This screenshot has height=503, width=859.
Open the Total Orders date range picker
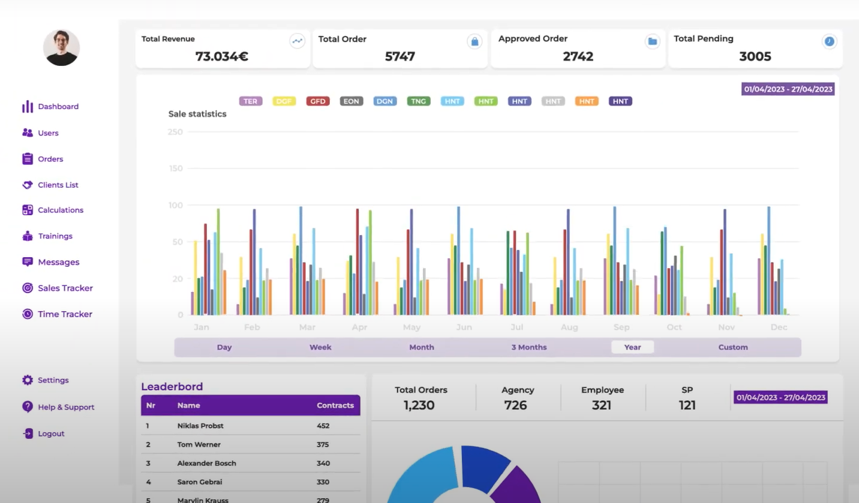click(x=780, y=397)
